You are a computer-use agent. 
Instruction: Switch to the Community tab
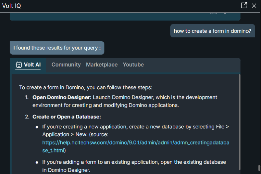[x=66, y=65]
